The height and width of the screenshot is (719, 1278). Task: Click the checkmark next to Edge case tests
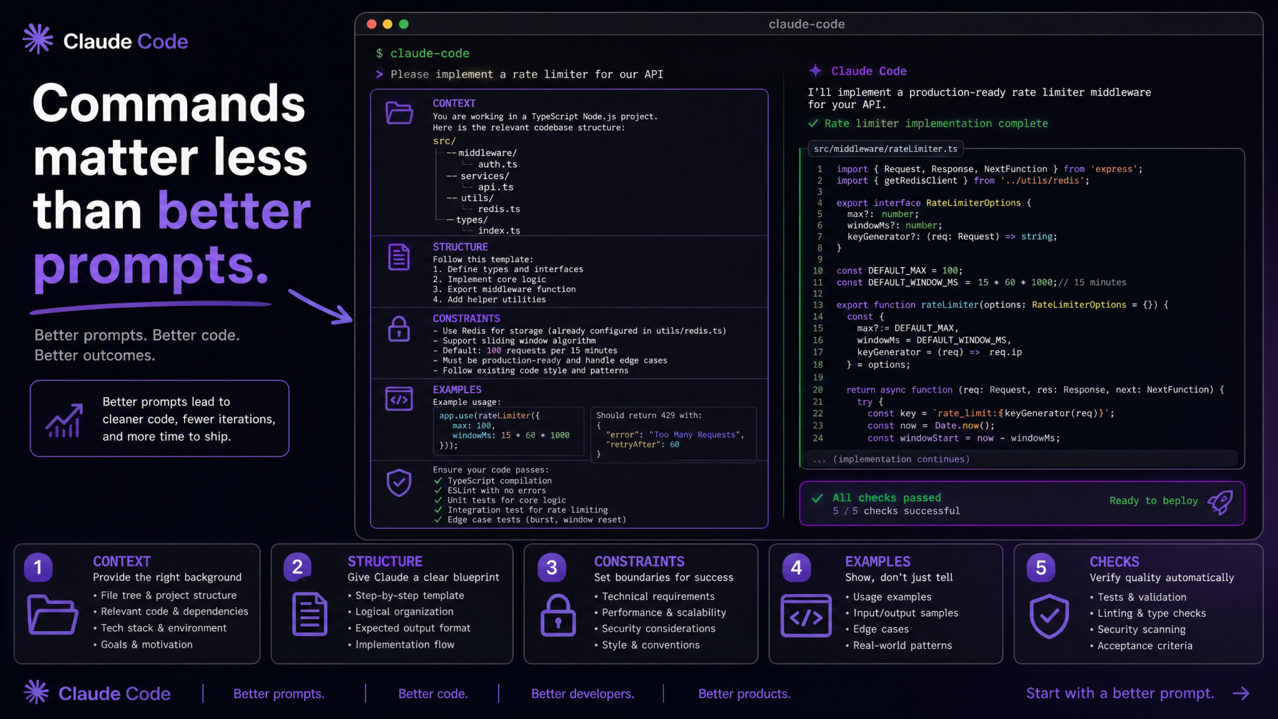click(438, 520)
